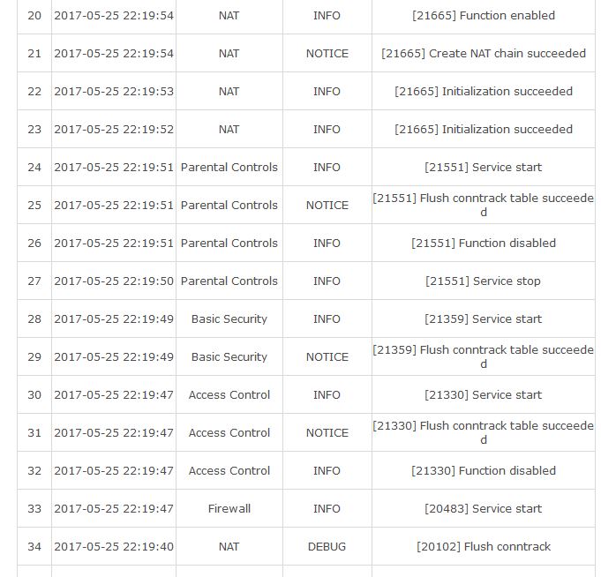Image resolution: width=601 pixels, height=577 pixels.
Task: Click the "[21665] Function enabled" log message
Action: (483, 16)
